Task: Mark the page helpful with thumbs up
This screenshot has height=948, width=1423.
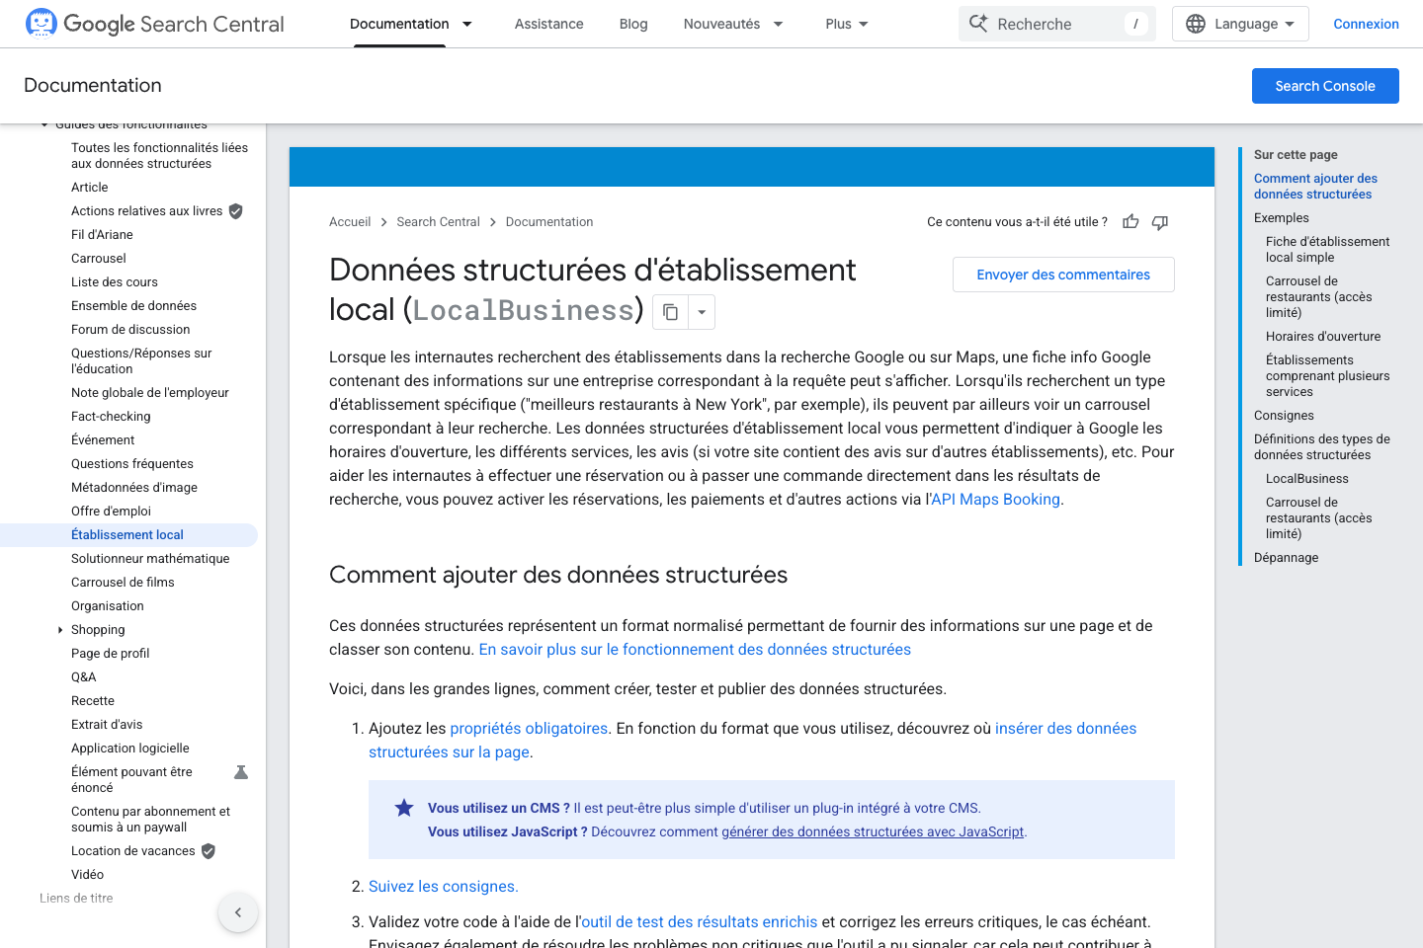Action: [1130, 222]
